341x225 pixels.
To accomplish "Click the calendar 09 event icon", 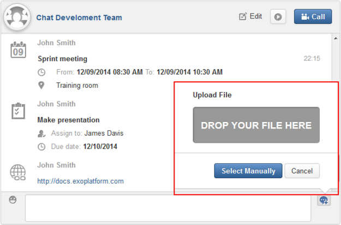I will 18,50.
